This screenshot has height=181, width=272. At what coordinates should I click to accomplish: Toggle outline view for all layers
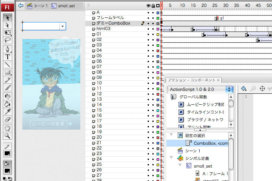click(158, 6)
